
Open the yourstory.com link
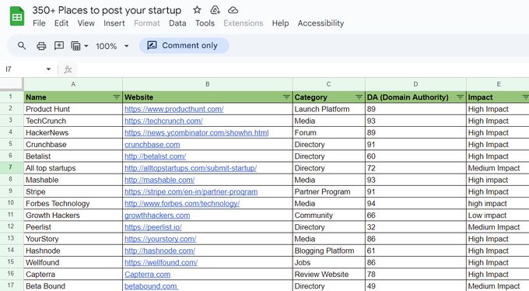click(160, 239)
